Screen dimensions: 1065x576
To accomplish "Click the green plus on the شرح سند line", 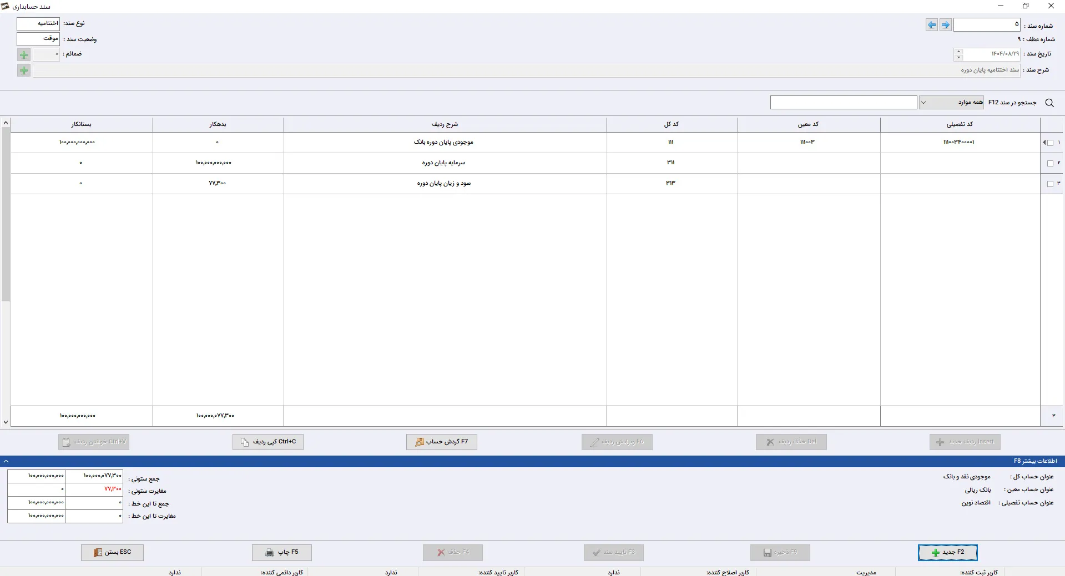I will 24,70.
